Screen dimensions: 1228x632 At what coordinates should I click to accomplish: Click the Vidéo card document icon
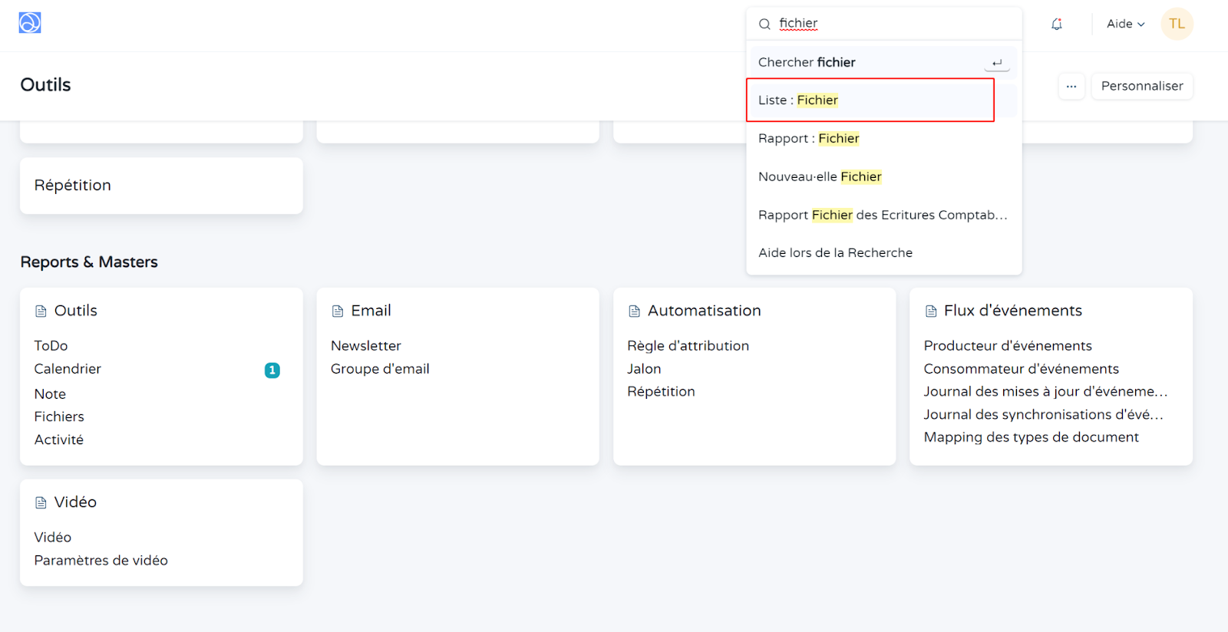41,503
